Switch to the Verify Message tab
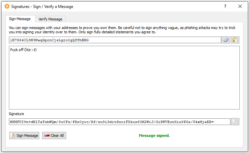The height and width of the screenshot is (153, 249). click(x=50, y=19)
